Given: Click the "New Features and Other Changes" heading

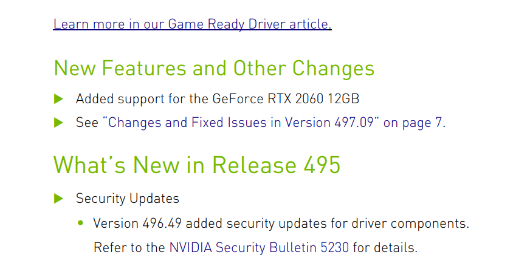Looking at the screenshot, I should 214,68.
